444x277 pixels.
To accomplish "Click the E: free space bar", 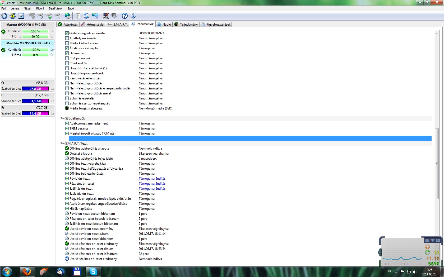I will tap(35, 101).
